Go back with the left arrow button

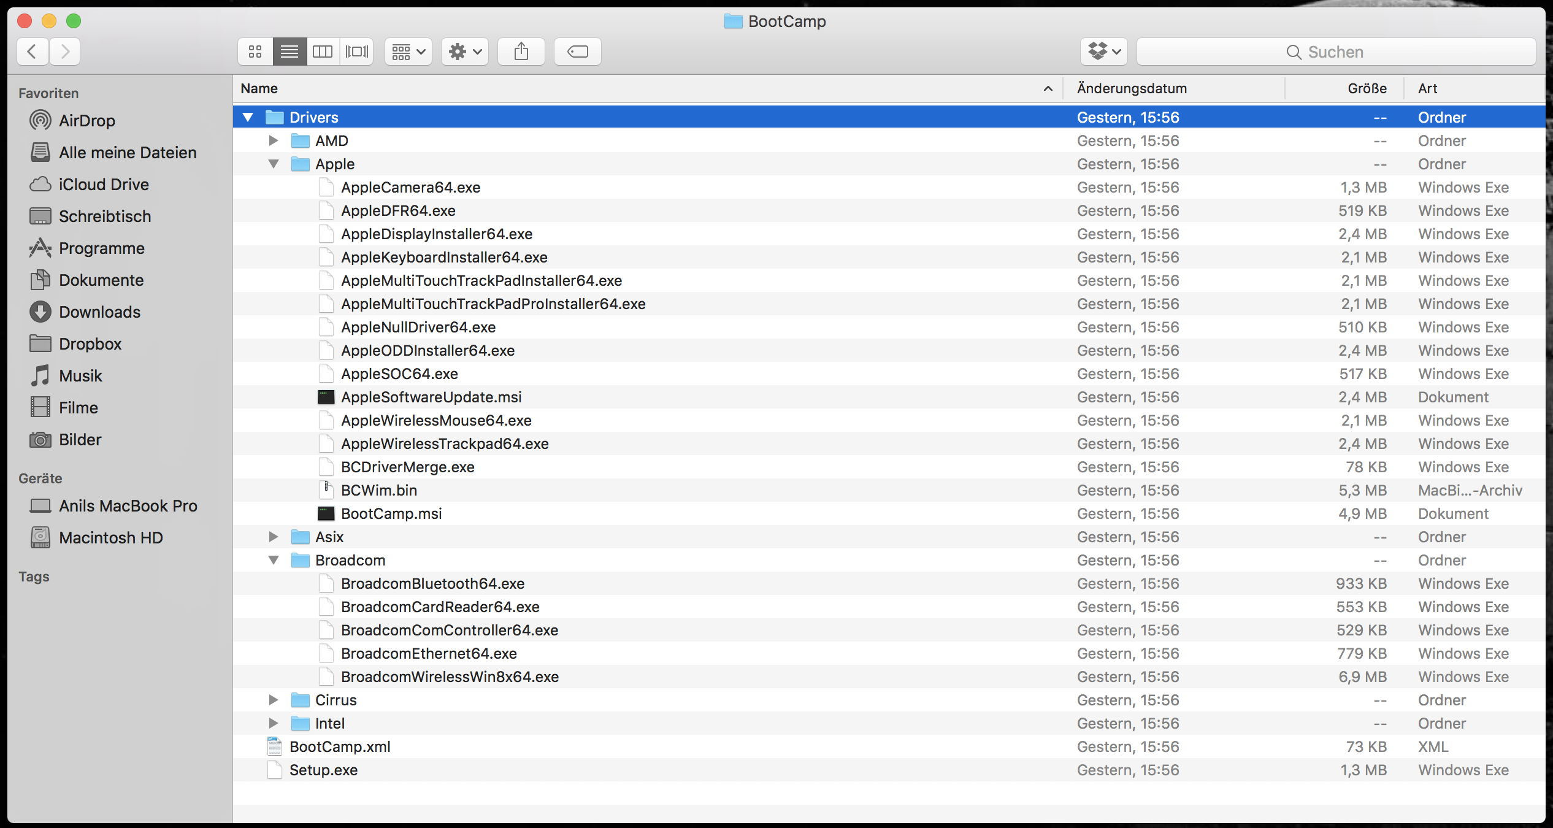pos(33,52)
